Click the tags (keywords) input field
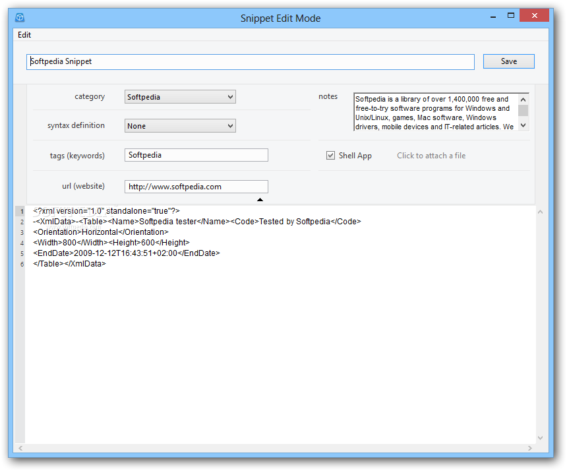 tap(196, 155)
